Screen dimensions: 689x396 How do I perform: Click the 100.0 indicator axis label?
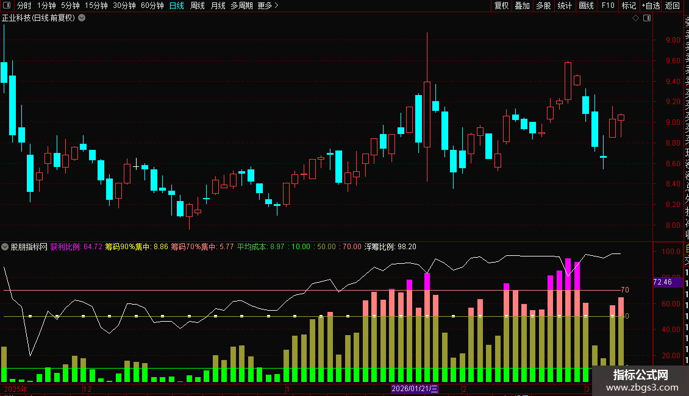[x=671, y=252]
